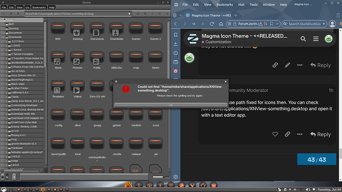Collapse the Downloads tree node
The width and height of the screenshot is (342, 192).
(x=3, y=37)
